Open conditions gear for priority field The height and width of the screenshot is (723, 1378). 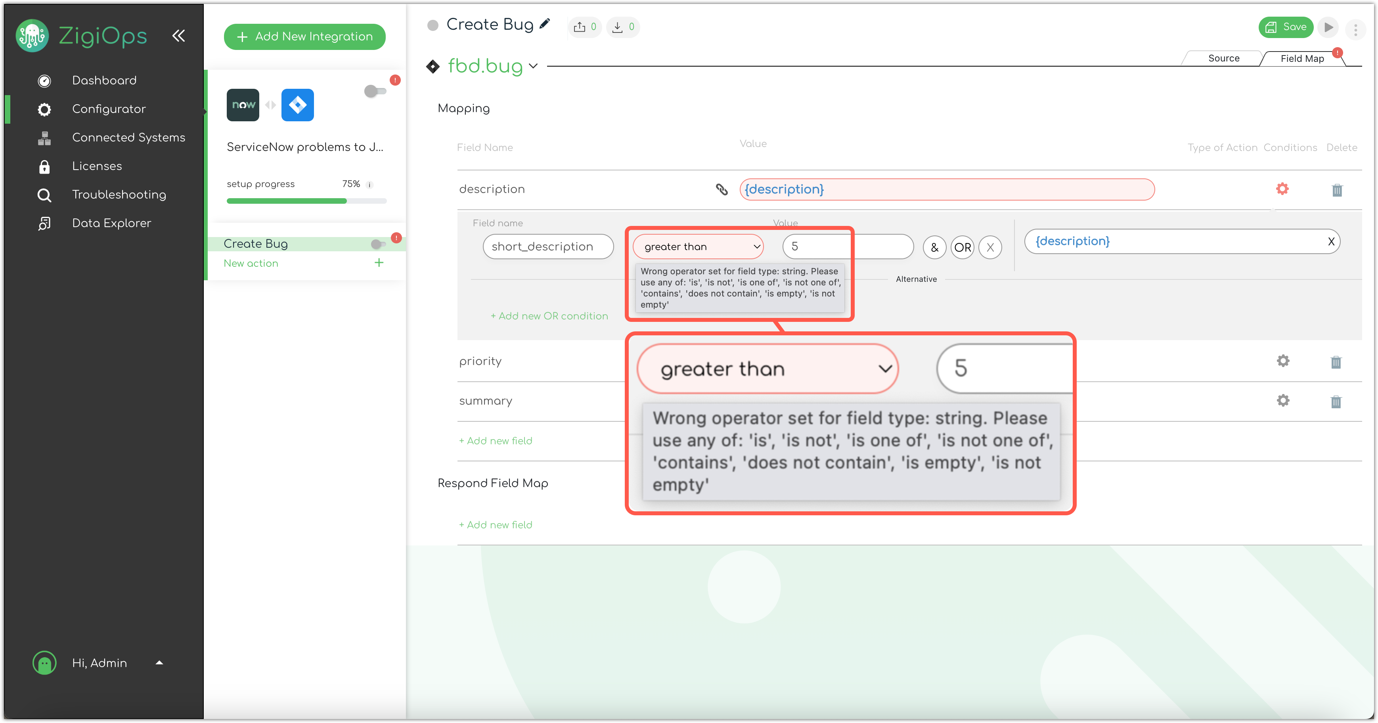click(x=1283, y=361)
